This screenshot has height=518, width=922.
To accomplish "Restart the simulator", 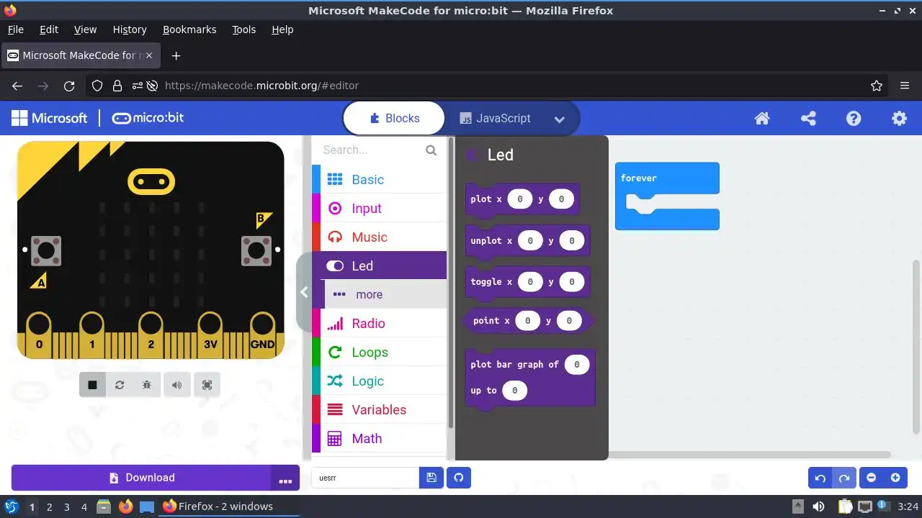I will [x=120, y=385].
